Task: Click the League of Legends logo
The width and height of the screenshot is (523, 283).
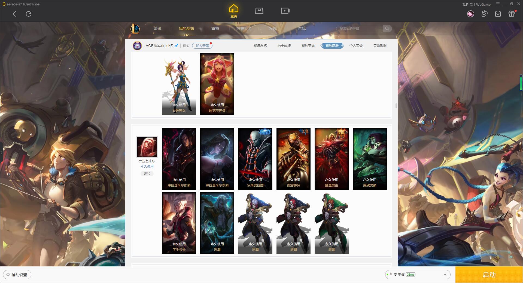Action: [135, 29]
